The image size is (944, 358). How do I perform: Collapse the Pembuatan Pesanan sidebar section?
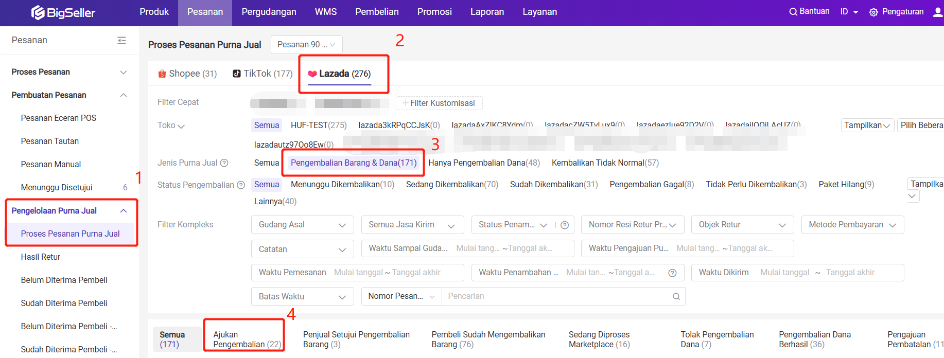coord(124,95)
